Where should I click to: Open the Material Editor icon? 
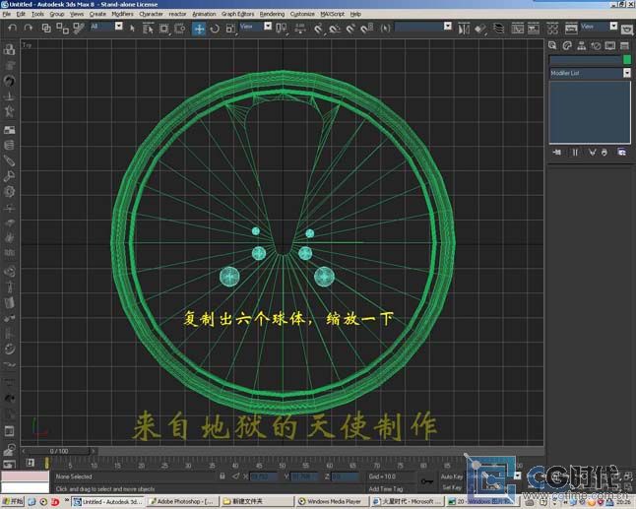pyautogui.click(x=552, y=28)
